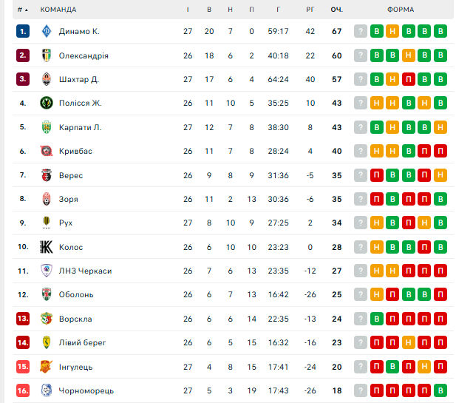Click the Vorskla club crest icon
This screenshot has width=456, height=403.
(47, 319)
